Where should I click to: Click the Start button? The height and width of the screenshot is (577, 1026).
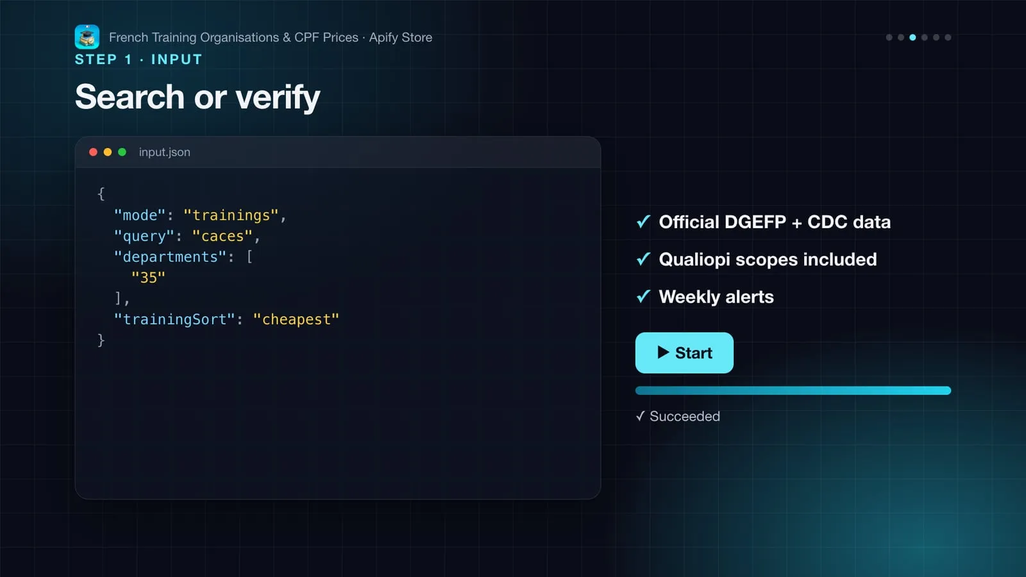684,353
